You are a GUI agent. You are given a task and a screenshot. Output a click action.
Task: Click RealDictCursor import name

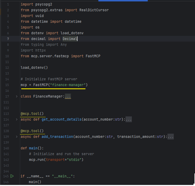[x=94, y=10]
